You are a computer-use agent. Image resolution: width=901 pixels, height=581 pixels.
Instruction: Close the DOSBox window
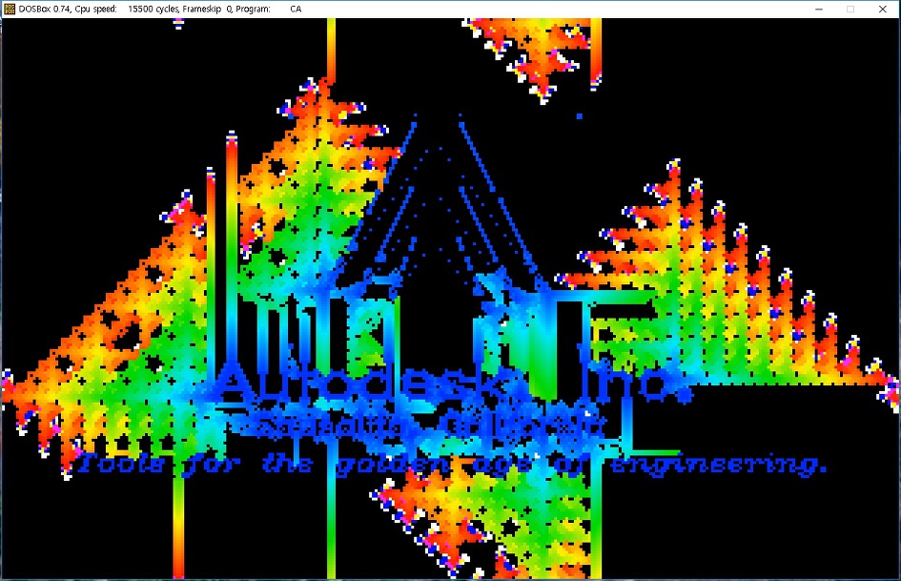883,9
